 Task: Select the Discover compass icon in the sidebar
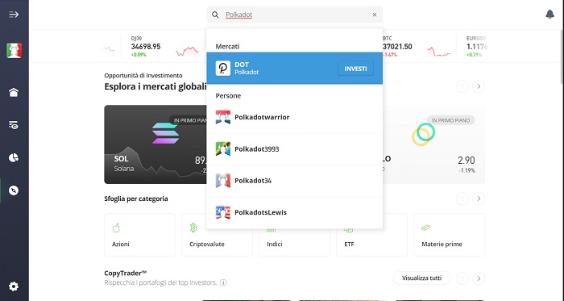point(14,190)
